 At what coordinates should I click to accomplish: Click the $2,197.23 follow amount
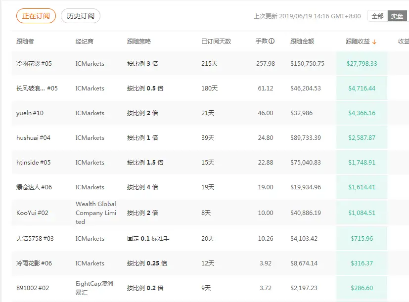(304, 288)
